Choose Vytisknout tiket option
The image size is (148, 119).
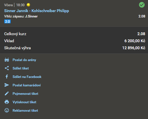(x=24, y=102)
